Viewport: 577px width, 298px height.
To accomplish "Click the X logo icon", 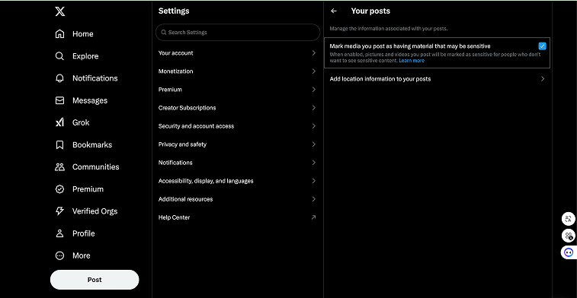I will tap(60, 11).
